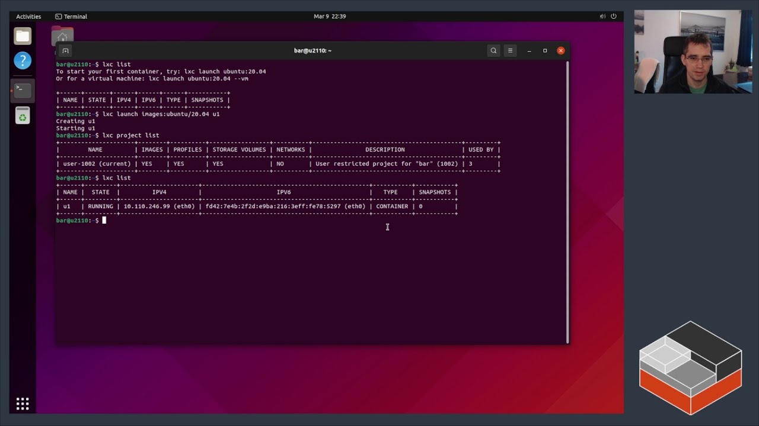This screenshot has width=759, height=426.
Task: Open the clock showing Mar 9 22:39
Action: pos(330,17)
